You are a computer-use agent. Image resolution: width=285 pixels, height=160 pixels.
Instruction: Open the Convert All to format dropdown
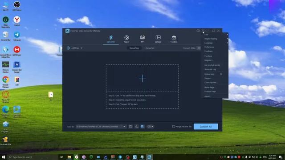(x=199, y=48)
